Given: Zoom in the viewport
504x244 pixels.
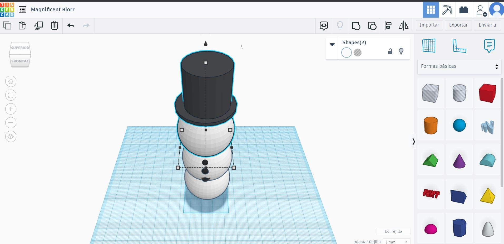Looking at the screenshot, I should [11, 109].
